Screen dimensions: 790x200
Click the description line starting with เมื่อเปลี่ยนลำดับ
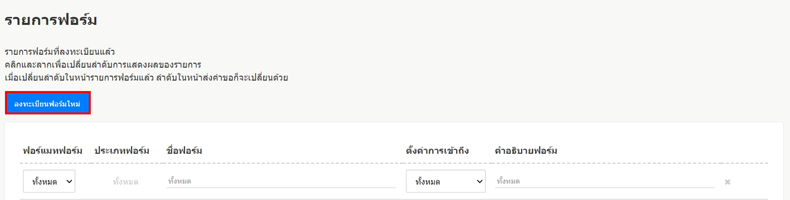[x=146, y=78]
